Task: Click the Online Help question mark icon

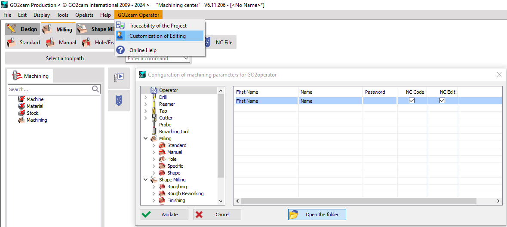Action: (121, 50)
